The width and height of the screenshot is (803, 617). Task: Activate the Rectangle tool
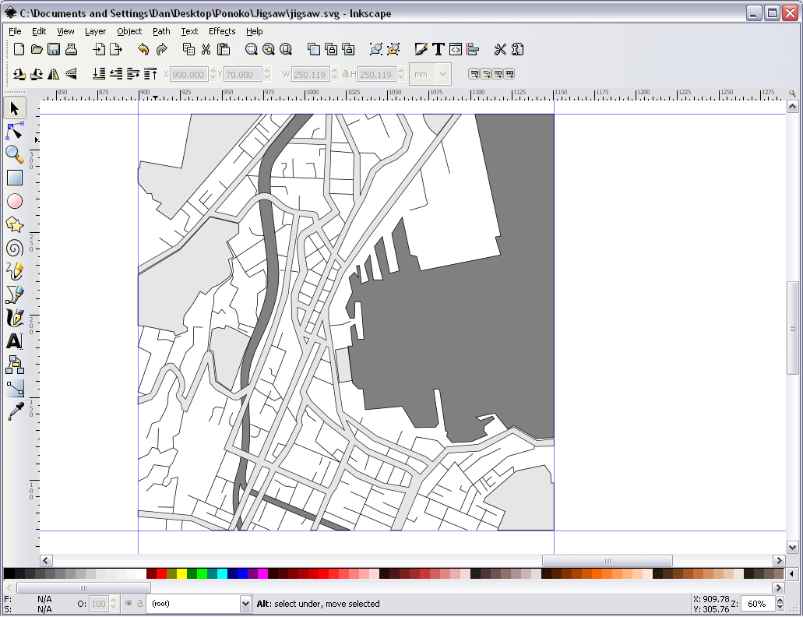(x=14, y=178)
